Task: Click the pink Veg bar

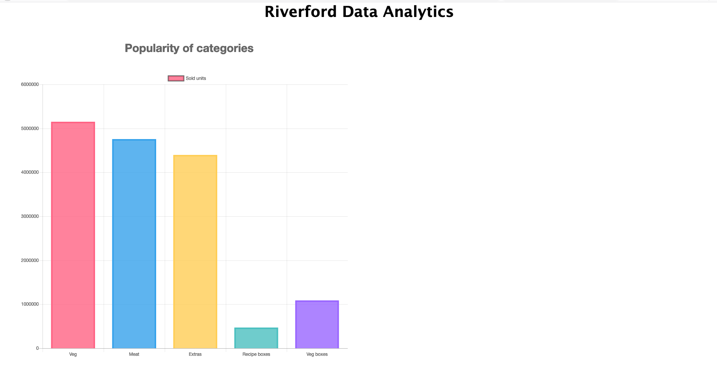Action: point(73,235)
